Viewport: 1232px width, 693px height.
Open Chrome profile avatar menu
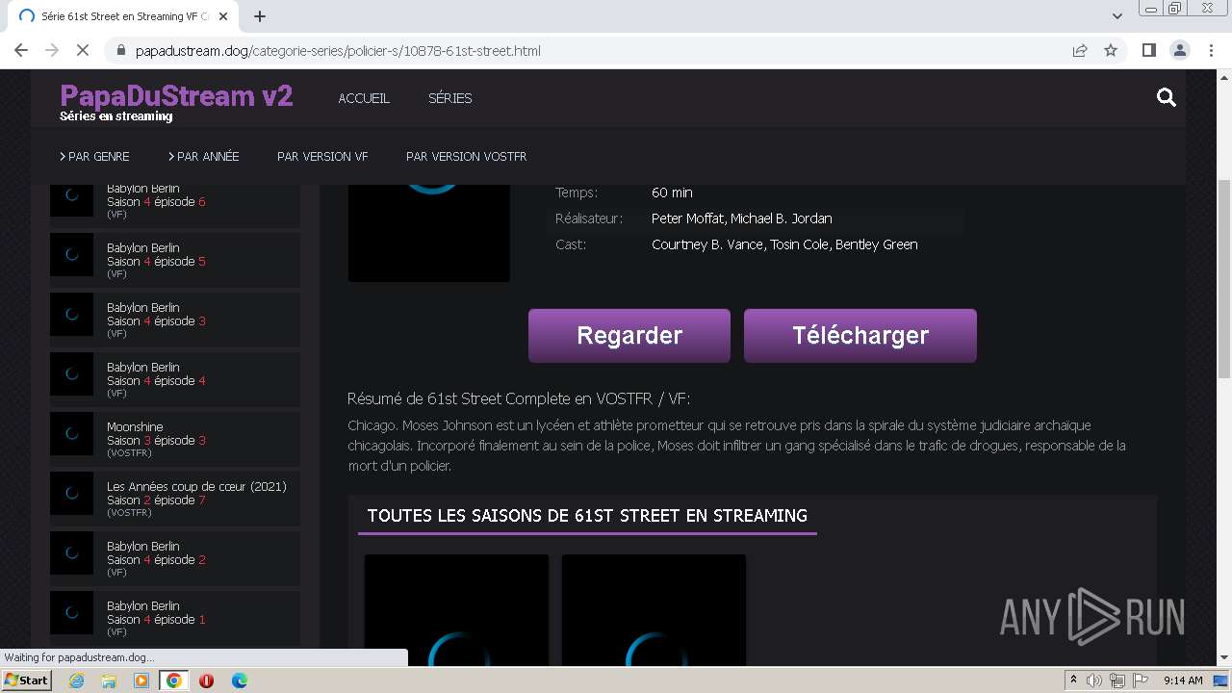(x=1179, y=50)
